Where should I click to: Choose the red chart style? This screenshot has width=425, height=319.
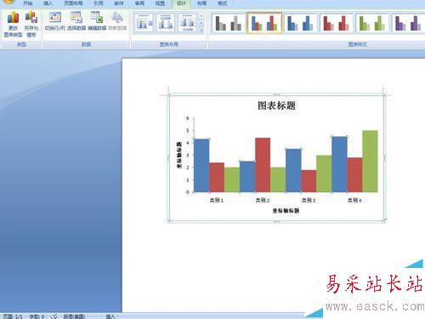click(337, 23)
